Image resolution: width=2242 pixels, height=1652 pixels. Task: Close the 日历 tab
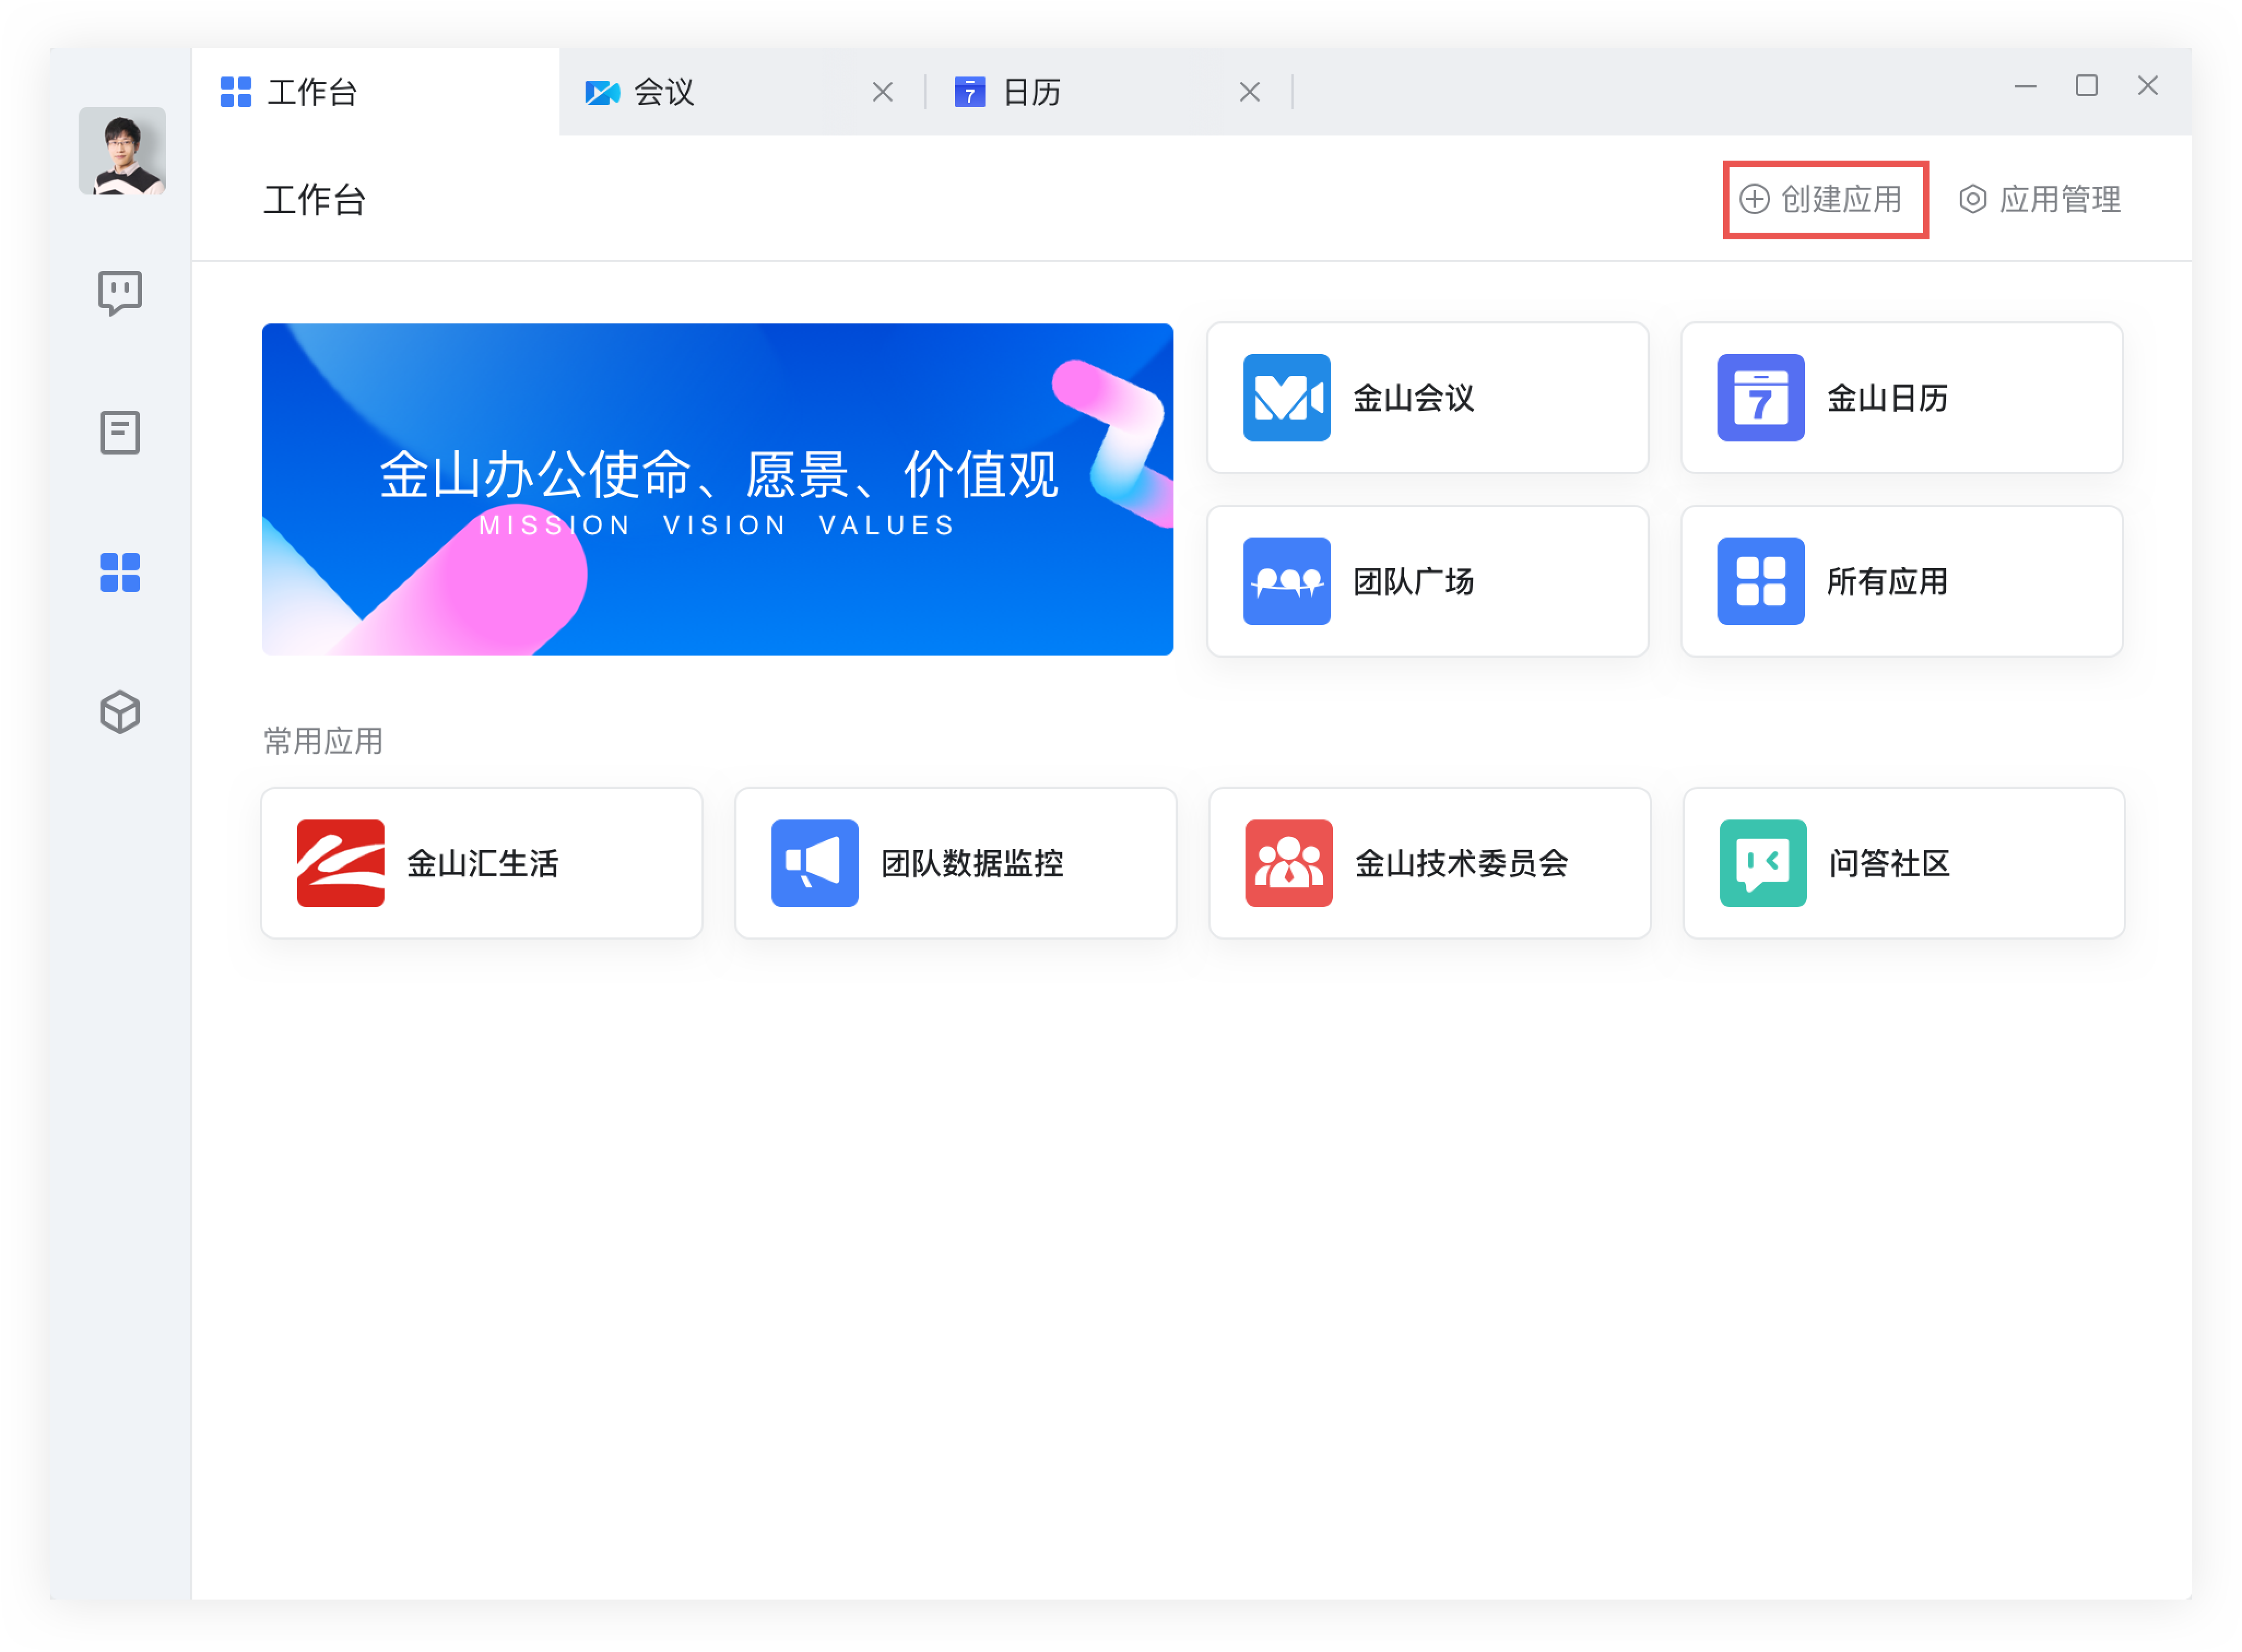(1249, 91)
